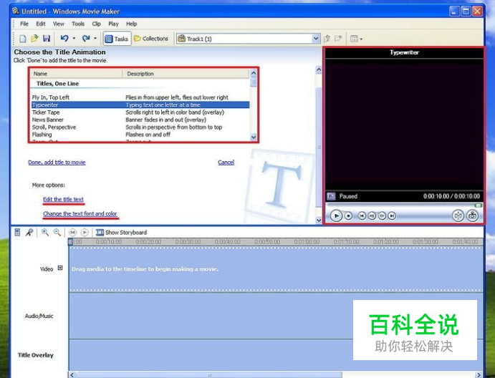The height and width of the screenshot is (378, 495).
Task: Zoom out the timeline
Action: [57, 233]
